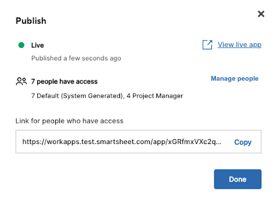Image resolution: width=277 pixels, height=205 pixels.
Task: Open the View live app link
Action: pos(239,45)
